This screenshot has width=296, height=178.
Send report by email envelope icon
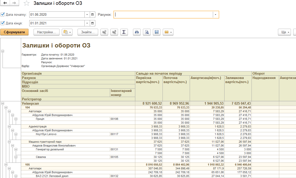pos(168,32)
